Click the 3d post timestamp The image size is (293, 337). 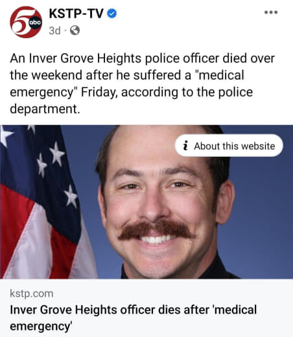(x=54, y=30)
